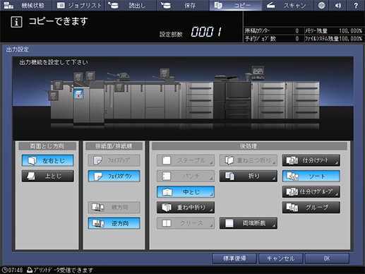Choose 上とじ top binding direction
The image size is (365, 274).
[48, 176]
